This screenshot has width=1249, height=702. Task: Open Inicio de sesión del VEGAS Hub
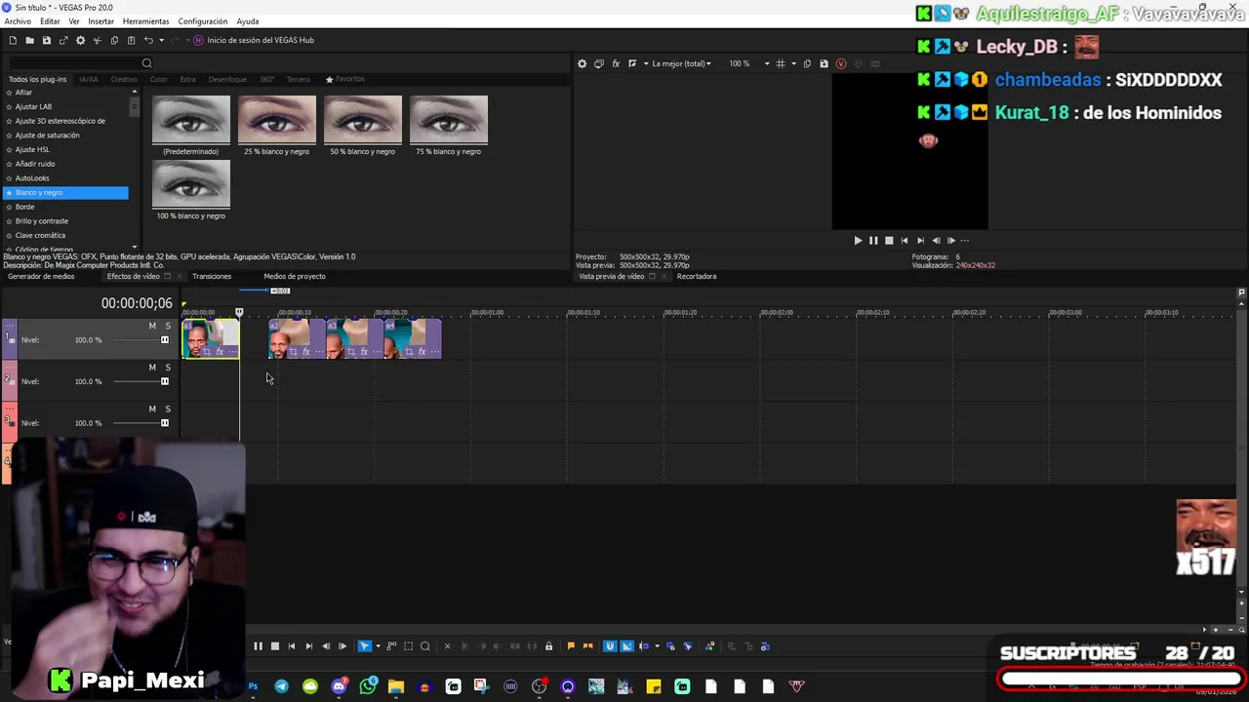click(253, 40)
